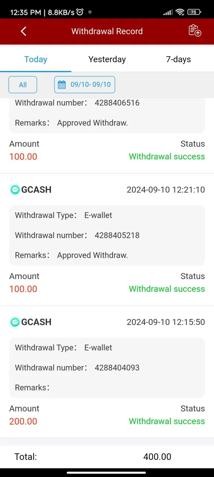The height and width of the screenshot is (477, 214).
Task: Tap the alarm clock status icon
Action: (x=80, y=12)
